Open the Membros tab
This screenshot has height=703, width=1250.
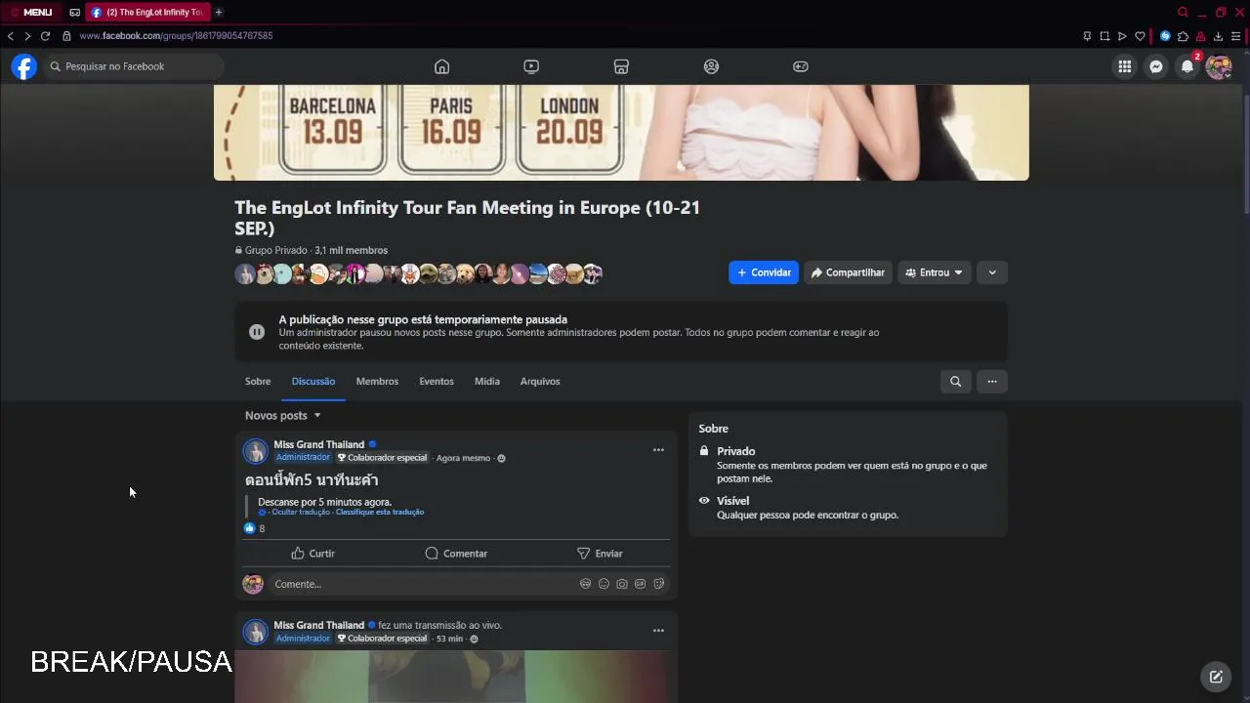377,382
